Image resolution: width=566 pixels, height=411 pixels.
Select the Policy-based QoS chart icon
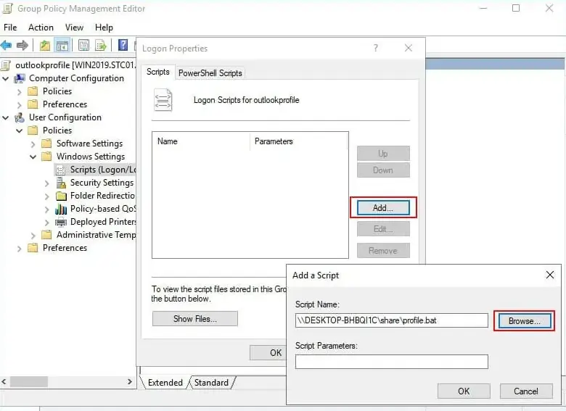point(61,209)
